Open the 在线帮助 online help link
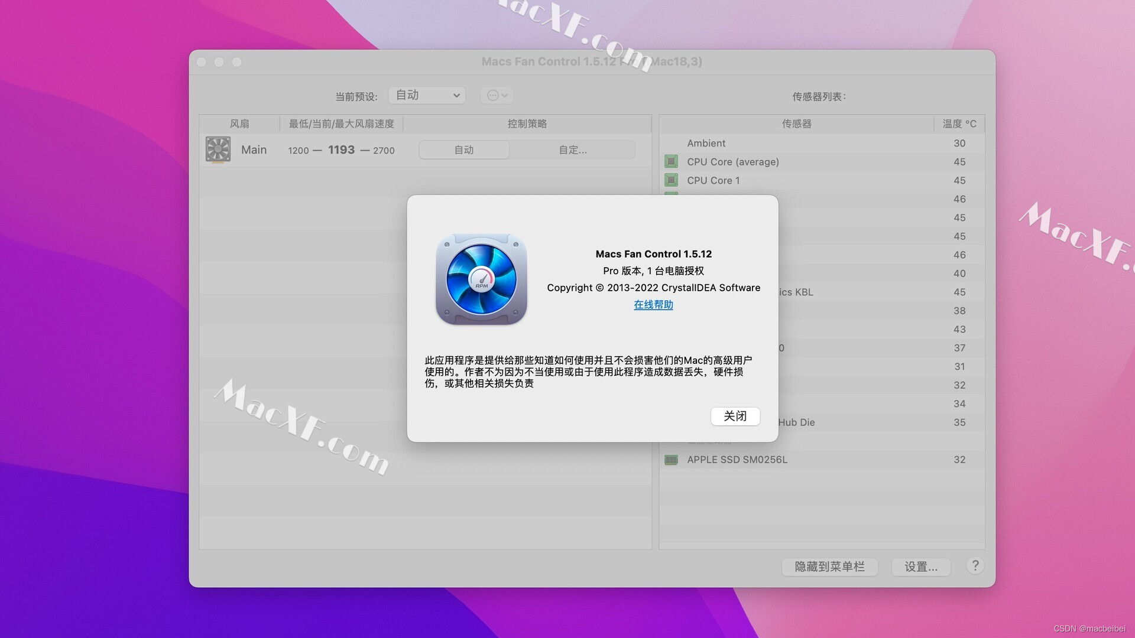 pyautogui.click(x=653, y=305)
